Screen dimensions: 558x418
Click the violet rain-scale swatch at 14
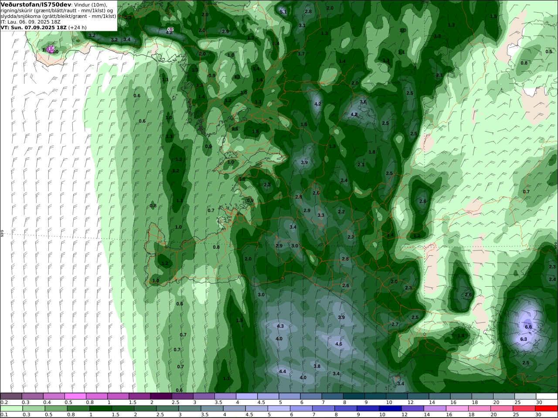(x=435, y=408)
